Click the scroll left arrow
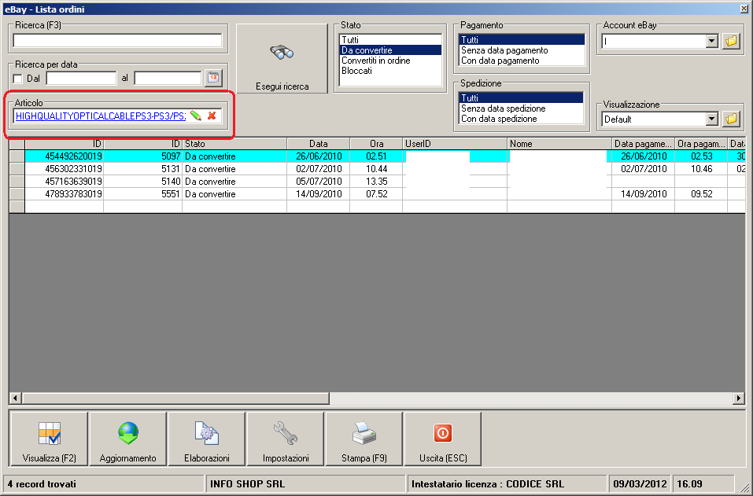 coord(15,399)
